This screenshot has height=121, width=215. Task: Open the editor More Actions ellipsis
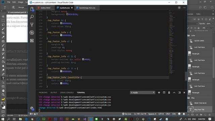tap(184, 8)
